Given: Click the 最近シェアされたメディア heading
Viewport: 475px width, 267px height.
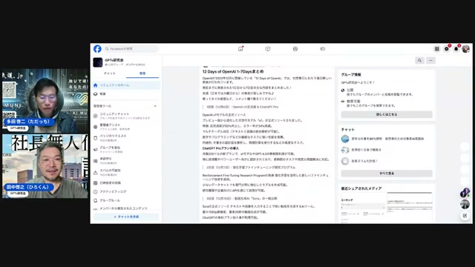Looking at the screenshot, I should (361, 188).
